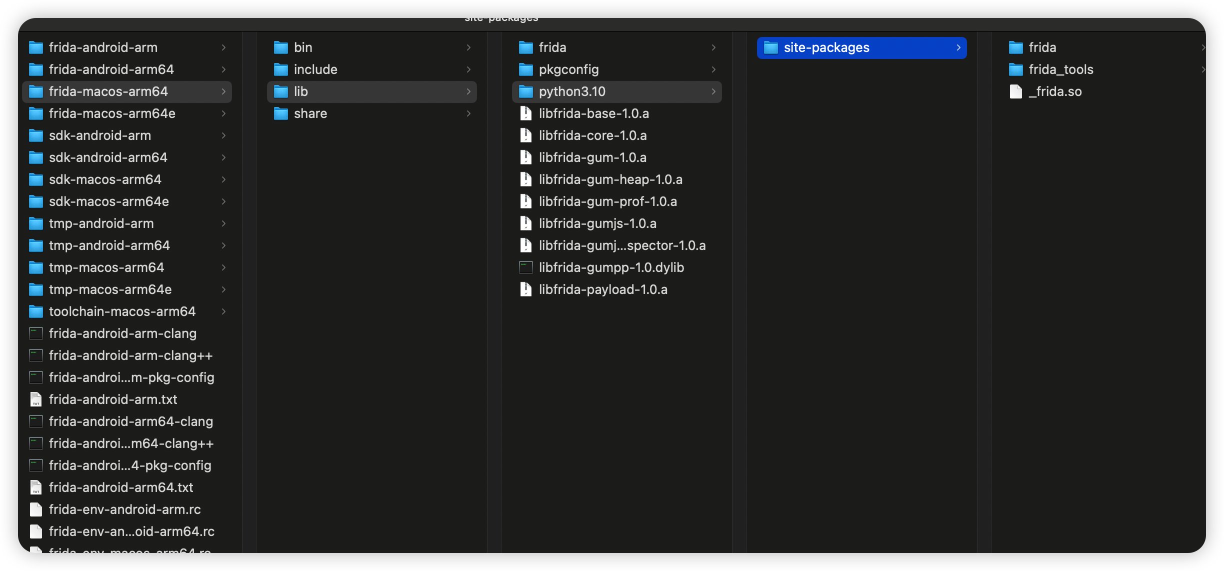Select the libfrida-gum-heap-1.0.a file
This screenshot has width=1224, height=571.
tap(610, 179)
